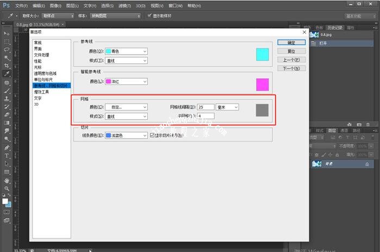Toggle visibility of 背景 layer

pyautogui.click(x=307, y=164)
